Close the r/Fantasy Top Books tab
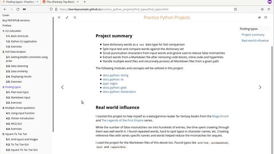This screenshot has width=274, height=154. click(x=77, y=2)
